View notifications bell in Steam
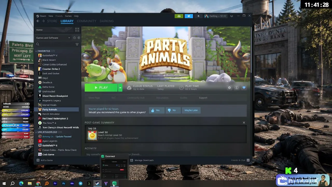Screen dimensions: 332x187 tap(198, 16)
